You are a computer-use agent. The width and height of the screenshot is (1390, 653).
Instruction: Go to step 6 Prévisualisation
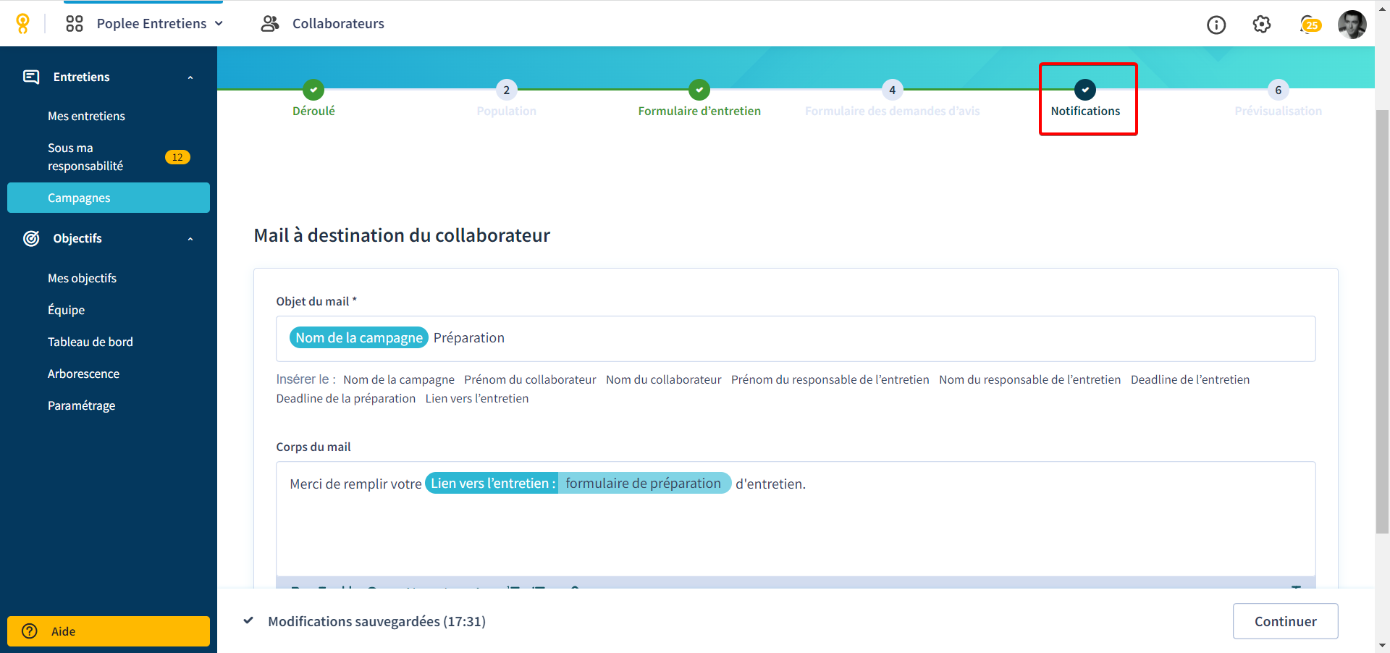(1278, 98)
